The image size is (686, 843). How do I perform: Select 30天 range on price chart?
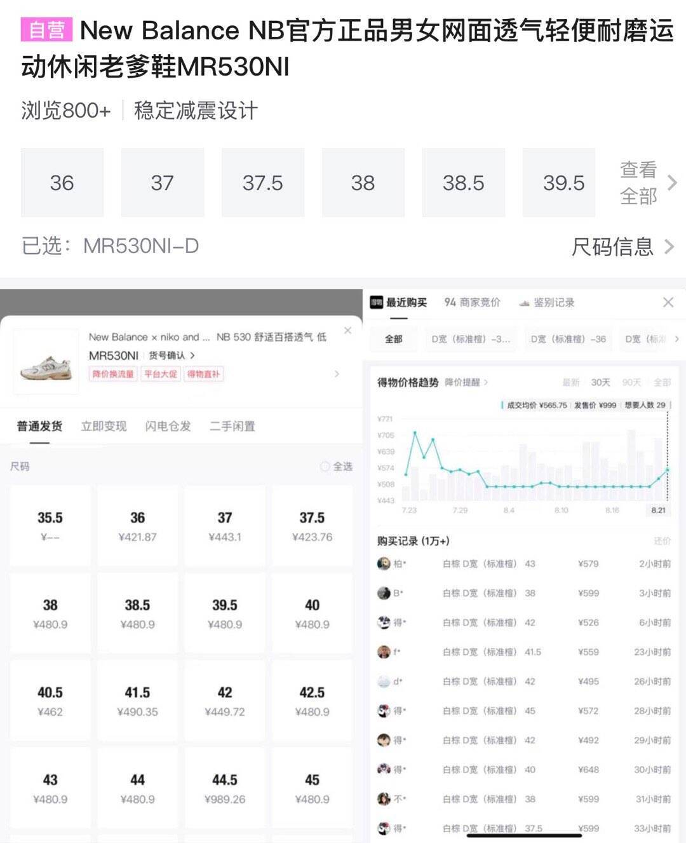coord(600,382)
